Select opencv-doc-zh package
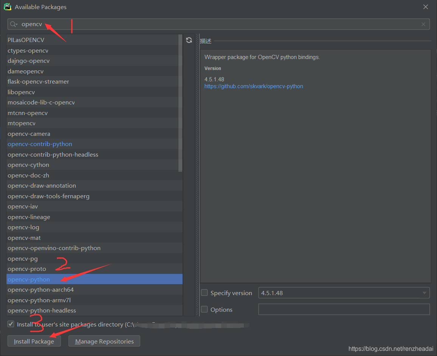437x356 pixels. [x=95, y=175]
